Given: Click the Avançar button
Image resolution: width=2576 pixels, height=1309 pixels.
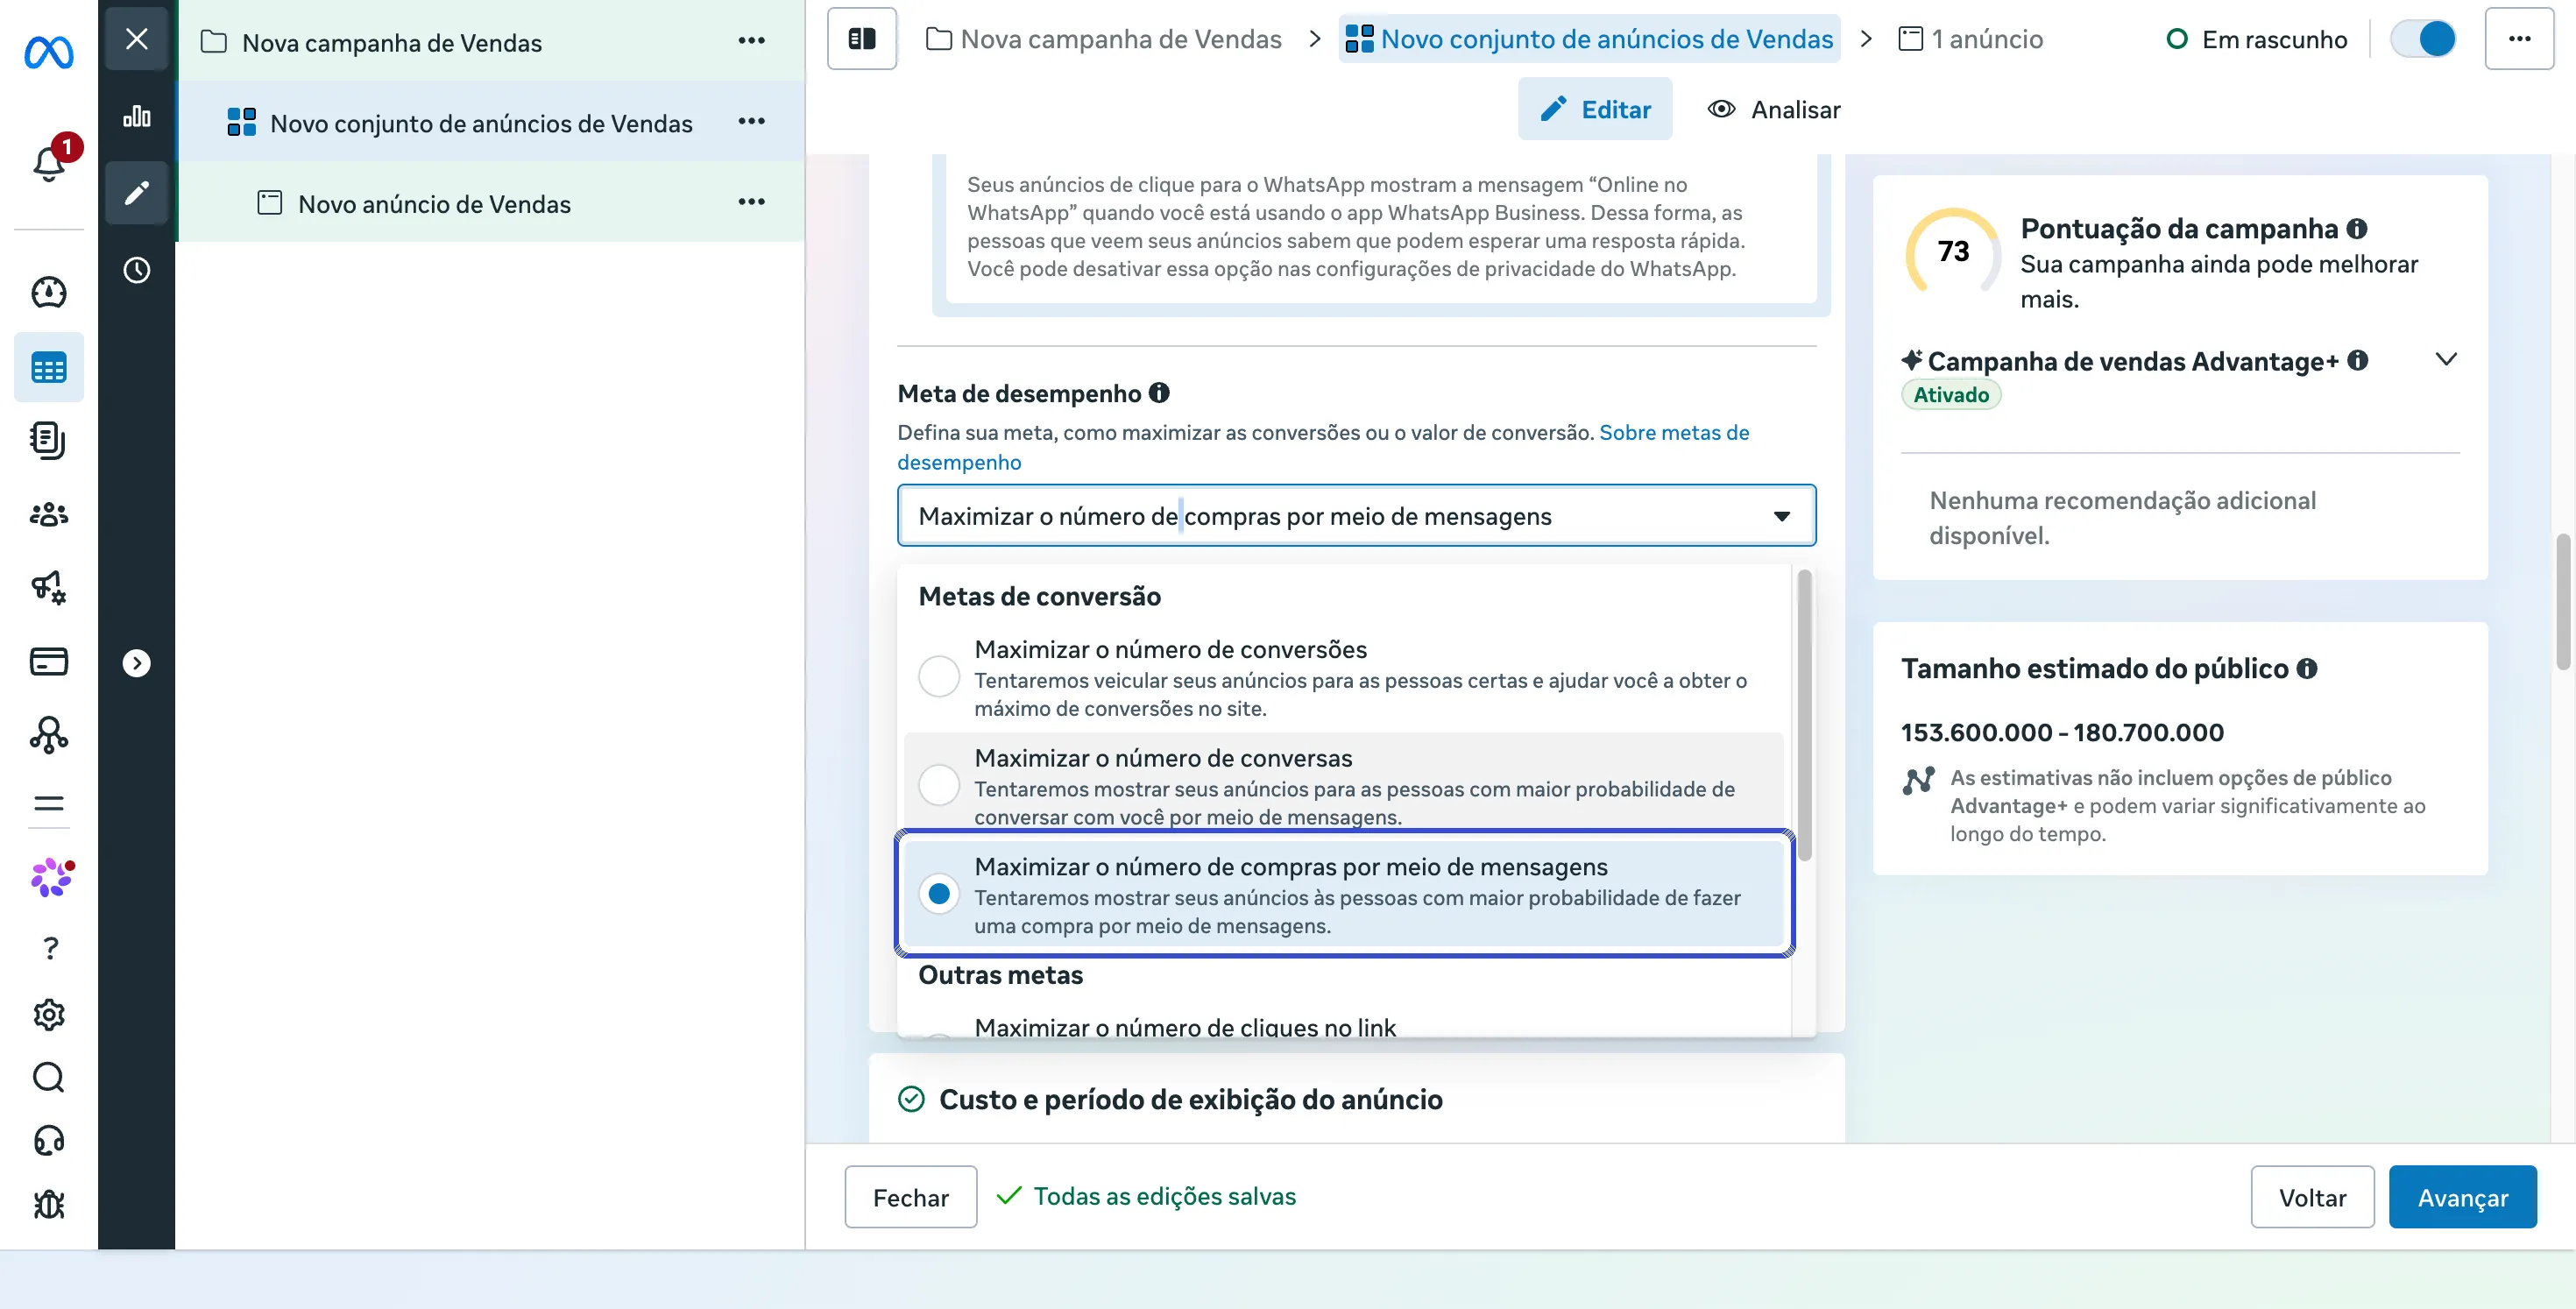Looking at the screenshot, I should point(2462,1197).
